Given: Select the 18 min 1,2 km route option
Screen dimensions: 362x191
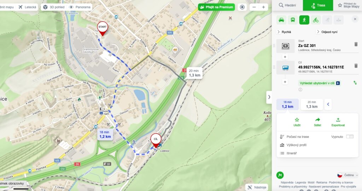Looking at the screenshot, I should click(x=287, y=104).
